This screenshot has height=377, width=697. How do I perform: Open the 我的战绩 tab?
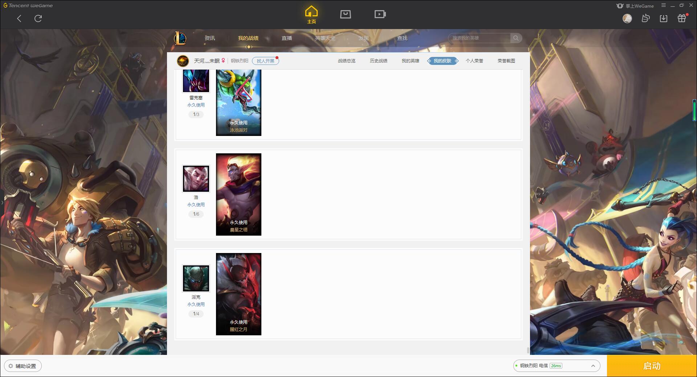(x=248, y=38)
